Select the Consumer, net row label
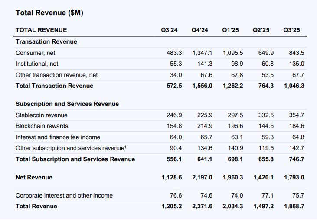317x220 pixels. click(x=35, y=53)
